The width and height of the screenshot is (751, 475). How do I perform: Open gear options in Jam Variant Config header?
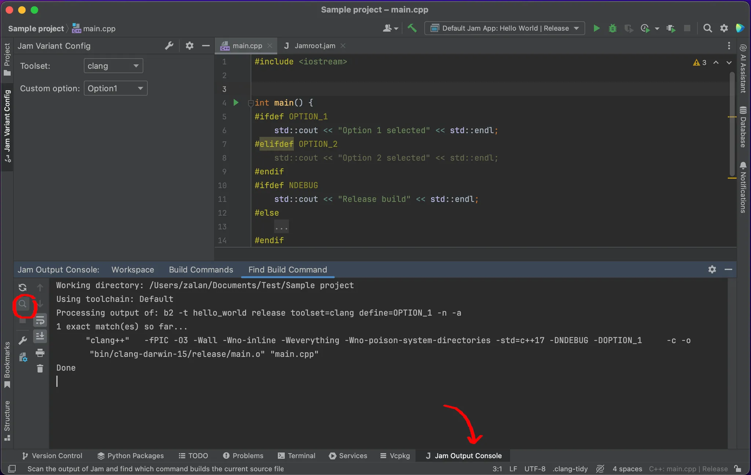coord(189,46)
